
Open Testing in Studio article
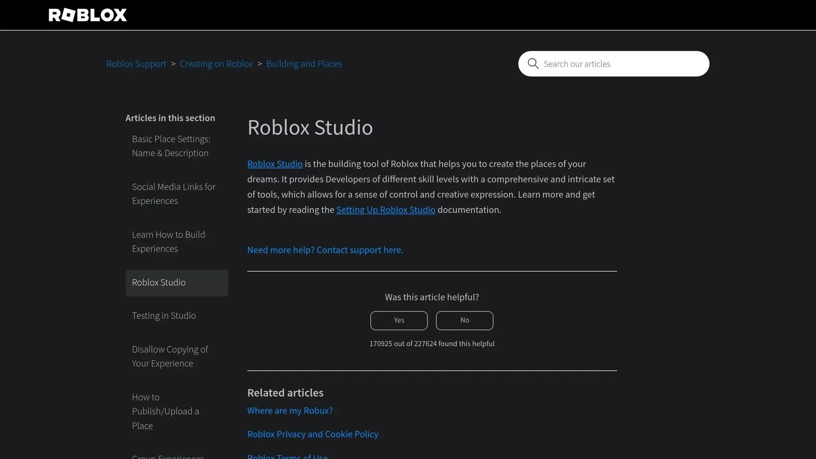pyautogui.click(x=164, y=316)
